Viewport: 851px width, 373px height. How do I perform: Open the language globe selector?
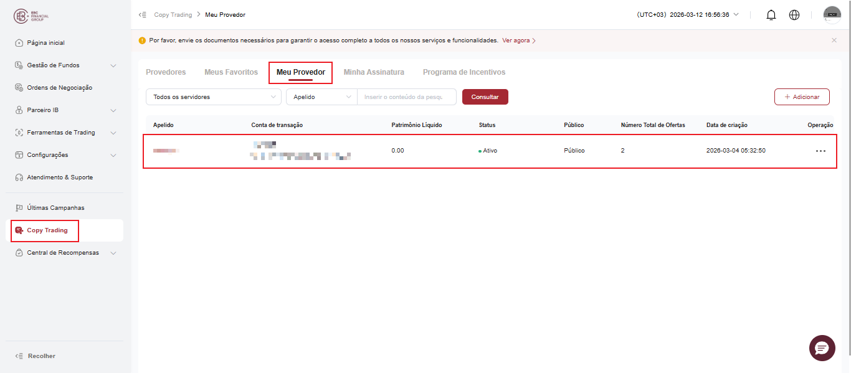794,15
